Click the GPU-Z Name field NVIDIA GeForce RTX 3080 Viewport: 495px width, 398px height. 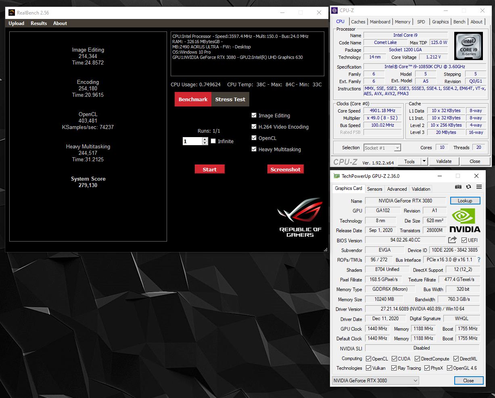point(405,200)
